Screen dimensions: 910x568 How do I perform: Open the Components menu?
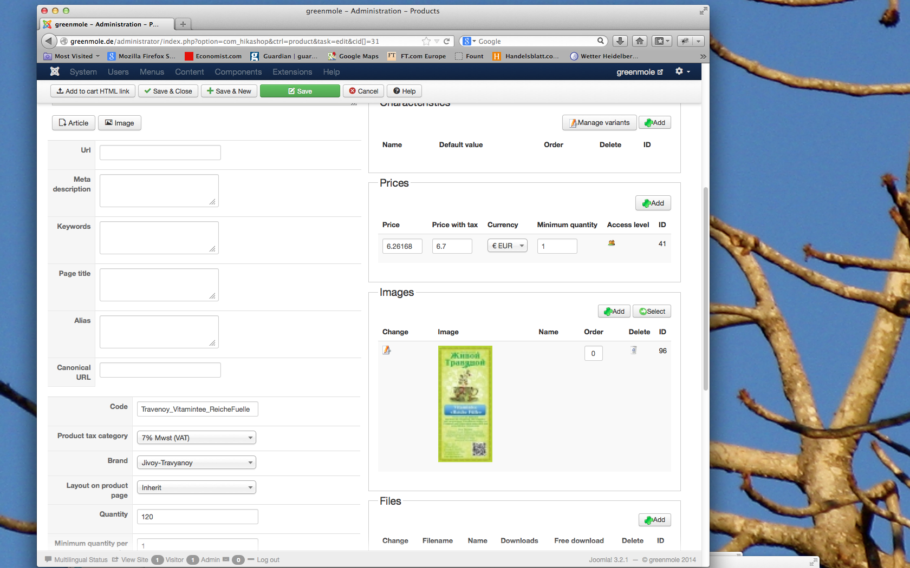(238, 72)
